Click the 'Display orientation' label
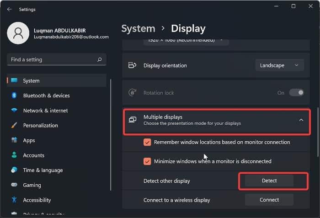Screen dimensions: 320x218 click(x=165, y=65)
